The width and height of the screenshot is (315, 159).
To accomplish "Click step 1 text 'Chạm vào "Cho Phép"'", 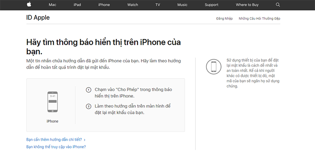I will point(133,93).
